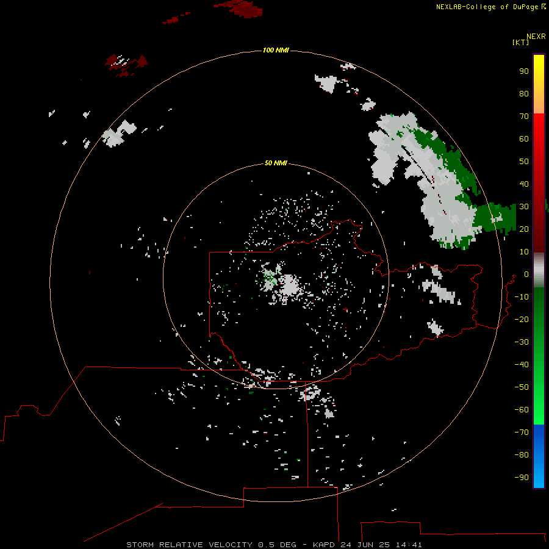
Task: Click the -40 value on velocity scale
Action: click(x=522, y=365)
